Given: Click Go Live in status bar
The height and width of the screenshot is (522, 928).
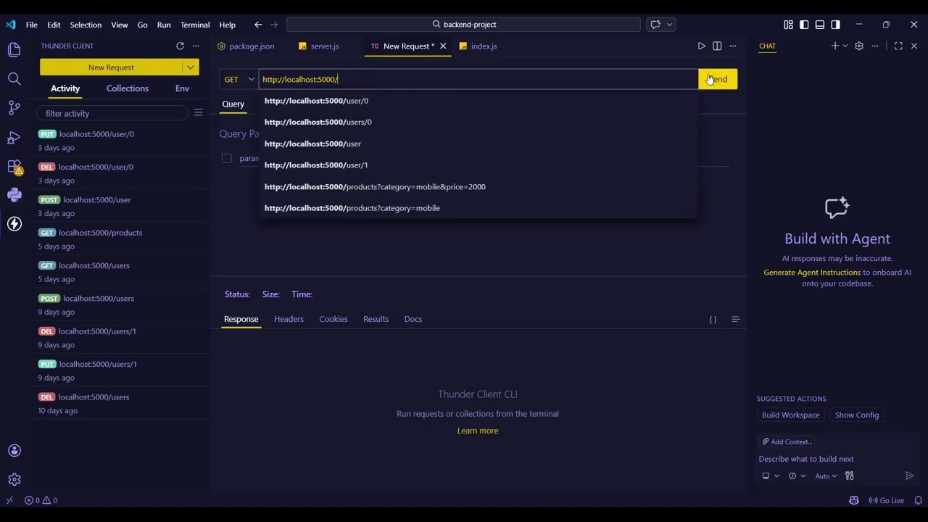Looking at the screenshot, I should point(886,500).
